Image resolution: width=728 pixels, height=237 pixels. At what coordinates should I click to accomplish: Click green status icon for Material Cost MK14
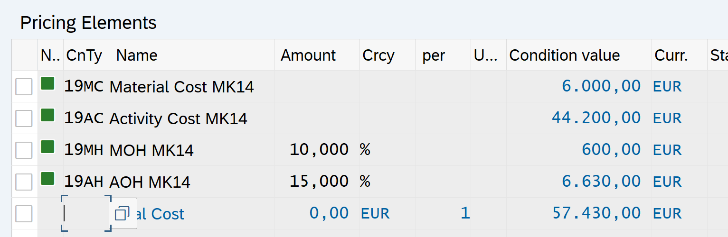click(47, 84)
